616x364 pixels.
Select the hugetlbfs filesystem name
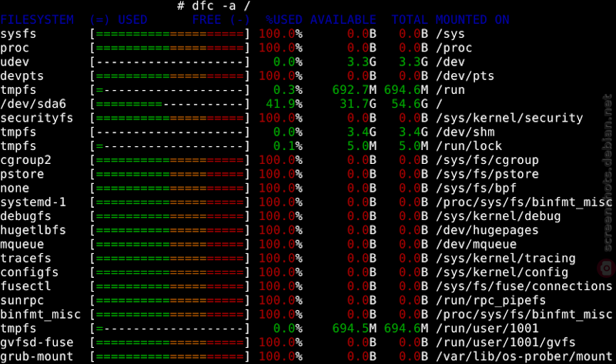33,231
